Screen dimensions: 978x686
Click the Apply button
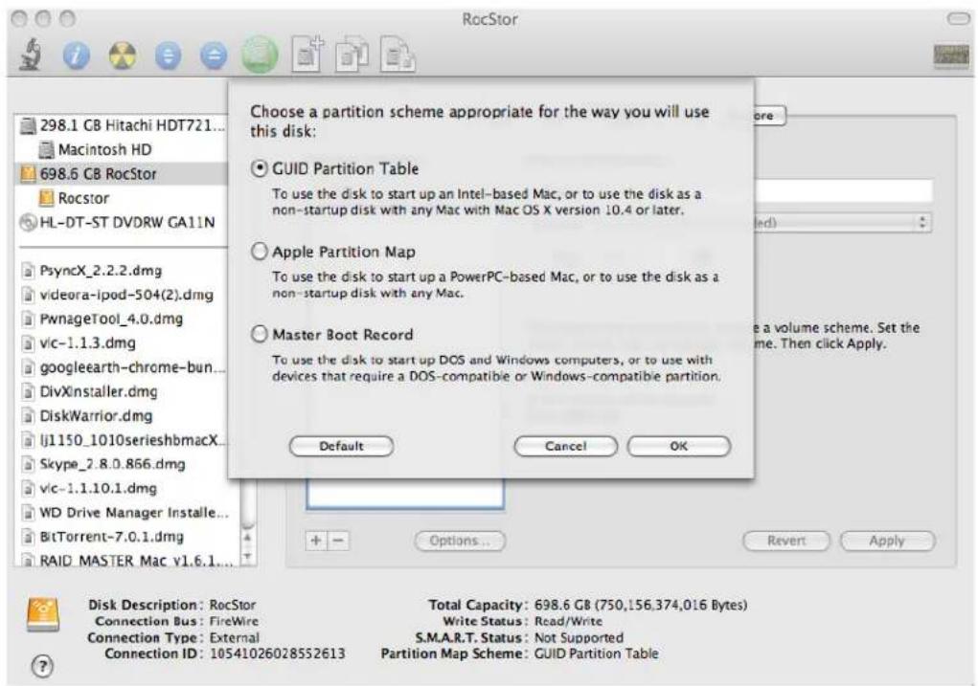[887, 541]
